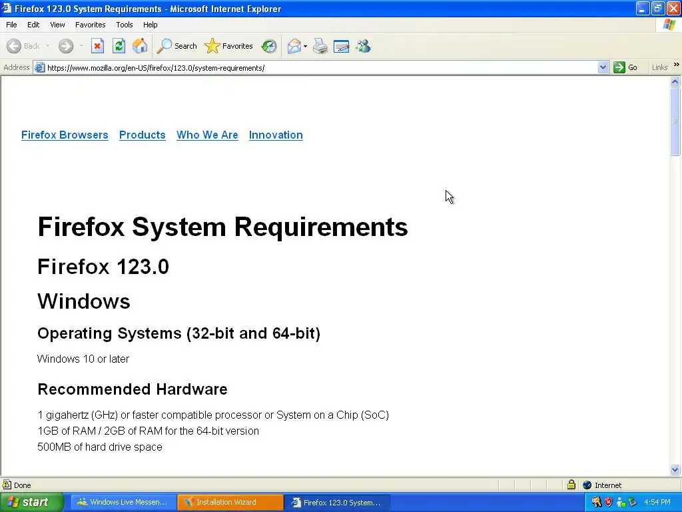Open the Search pane
The image size is (682, 512).
click(176, 46)
